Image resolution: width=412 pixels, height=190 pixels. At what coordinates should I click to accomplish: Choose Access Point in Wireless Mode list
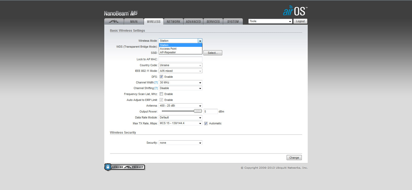coord(168,49)
